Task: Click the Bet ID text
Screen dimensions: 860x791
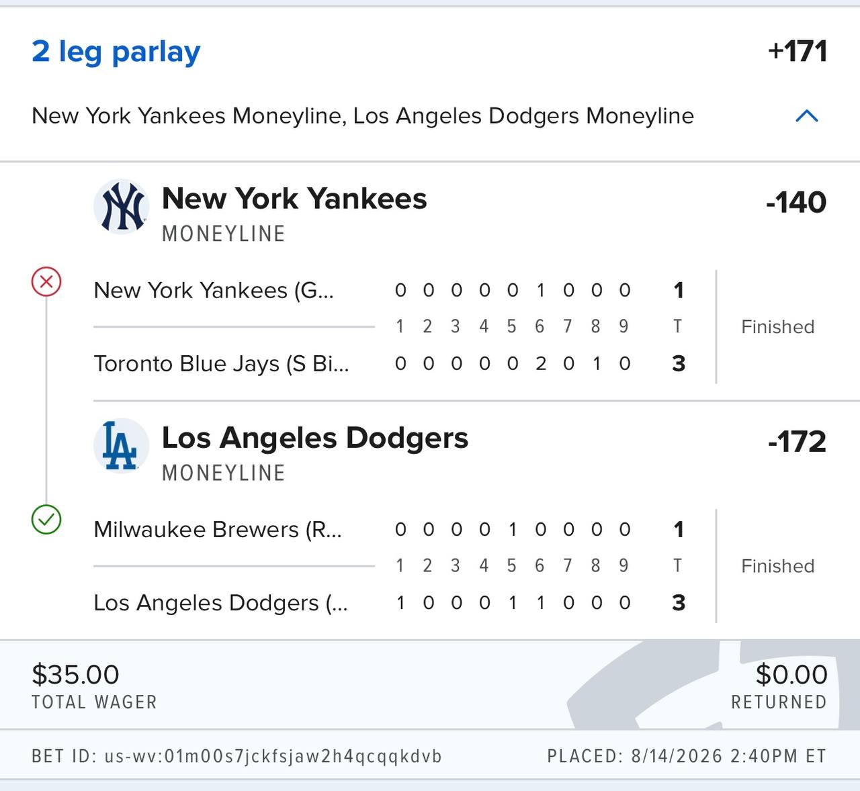Action: point(236,756)
